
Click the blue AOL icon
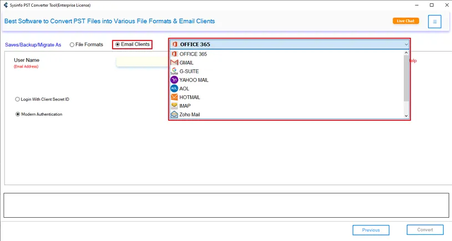pos(174,89)
